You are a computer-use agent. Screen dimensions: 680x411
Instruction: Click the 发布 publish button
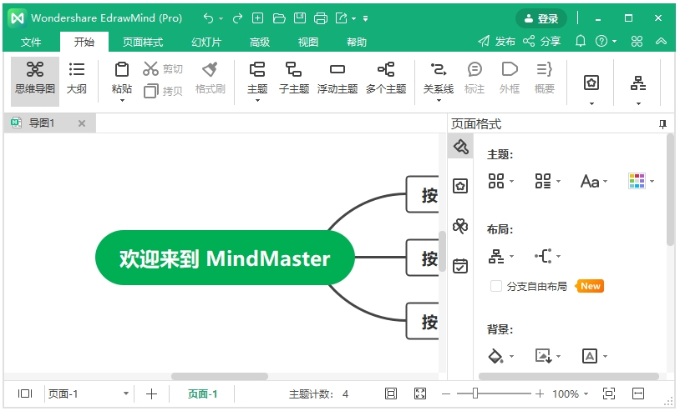[496, 42]
